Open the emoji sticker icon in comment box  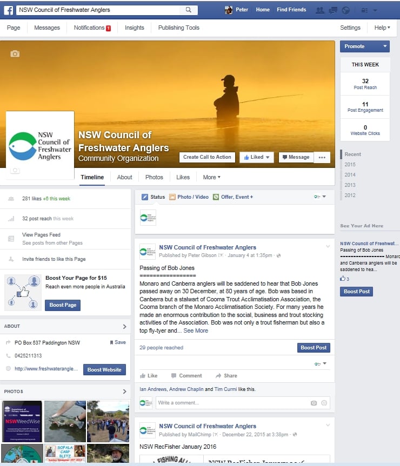click(x=324, y=403)
